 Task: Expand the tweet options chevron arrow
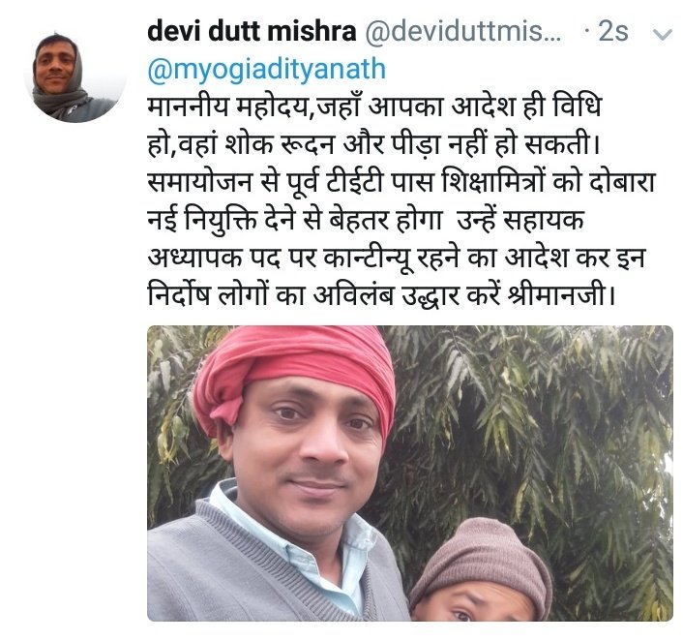(663, 34)
